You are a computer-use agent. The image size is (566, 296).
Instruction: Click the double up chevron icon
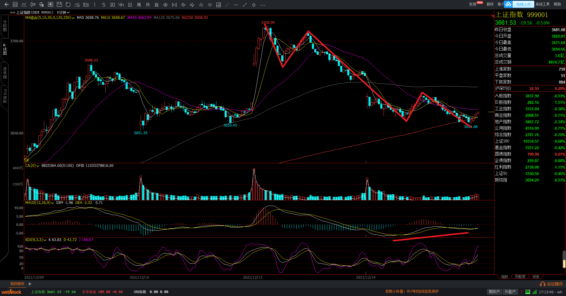pyautogui.click(x=201, y=5)
